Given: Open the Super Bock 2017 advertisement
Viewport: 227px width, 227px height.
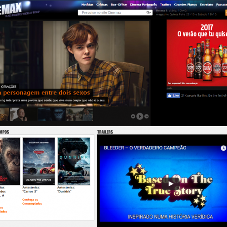Looking at the screenshot, I should pos(197,53).
